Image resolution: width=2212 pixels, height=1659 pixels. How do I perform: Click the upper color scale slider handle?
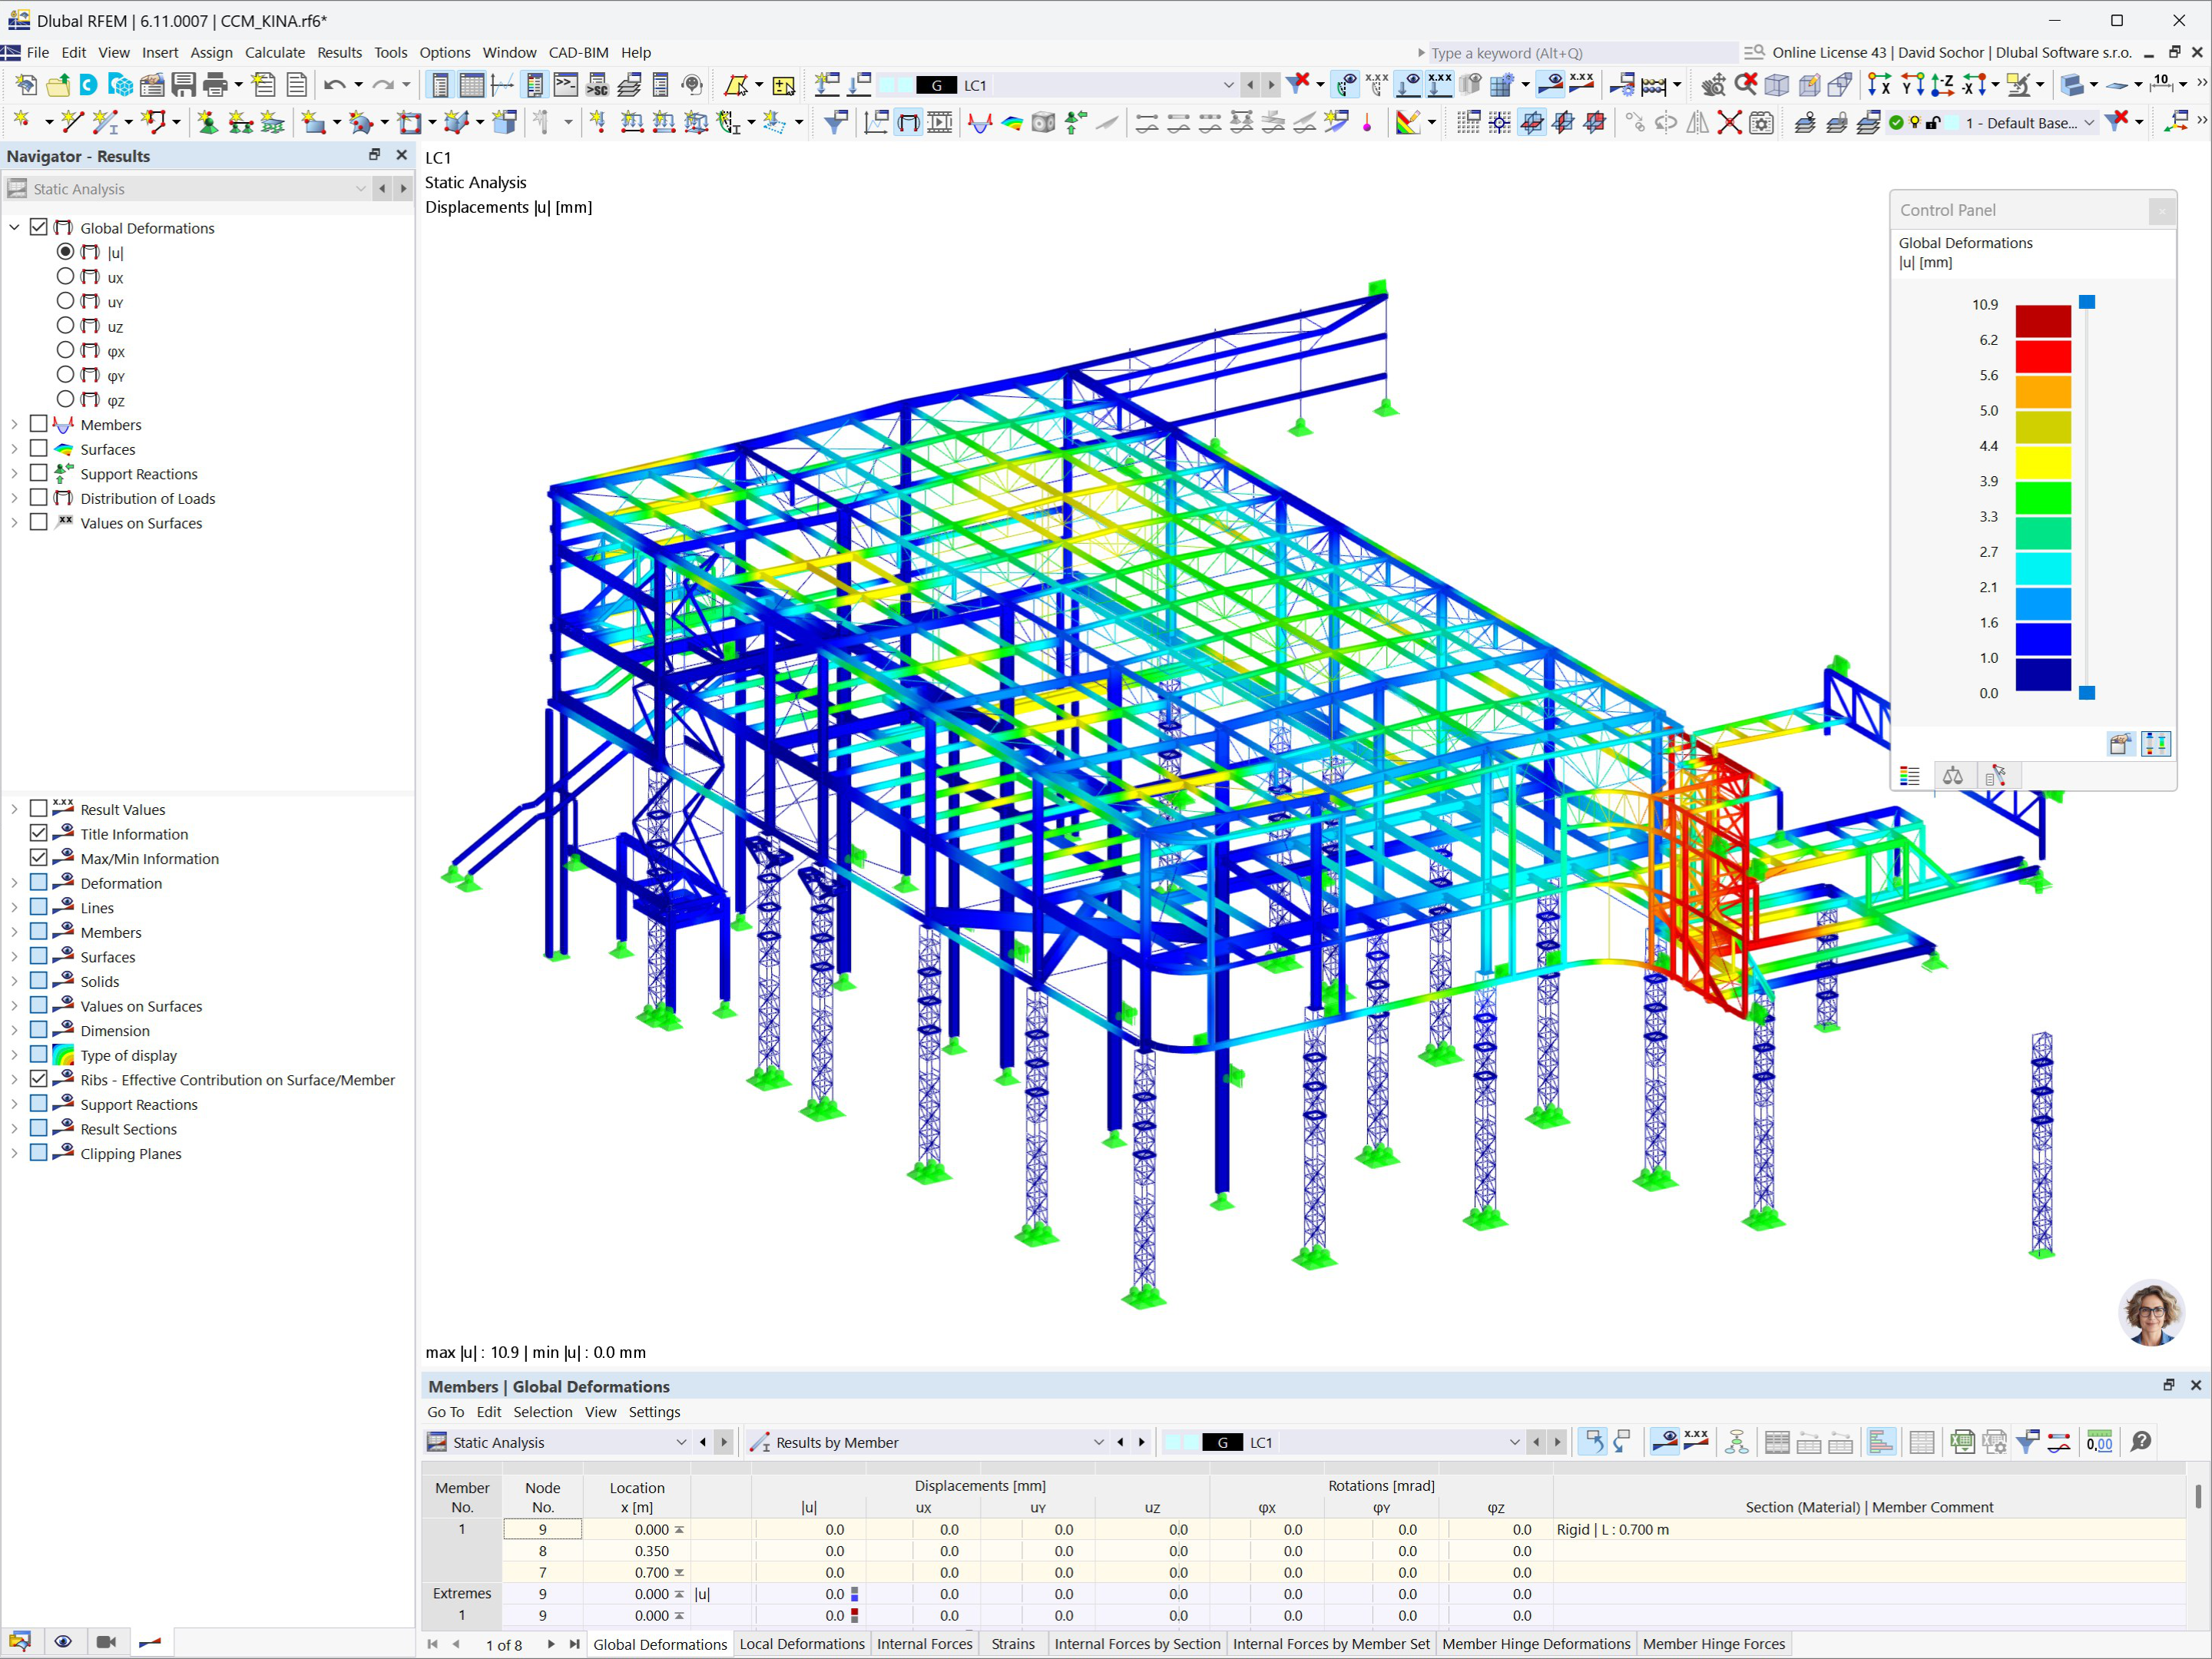2087,302
